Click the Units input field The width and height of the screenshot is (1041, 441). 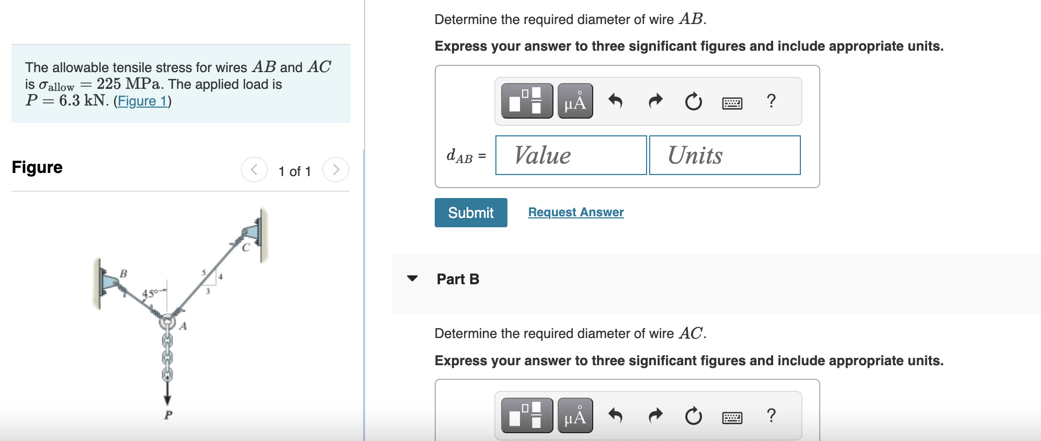point(725,155)
